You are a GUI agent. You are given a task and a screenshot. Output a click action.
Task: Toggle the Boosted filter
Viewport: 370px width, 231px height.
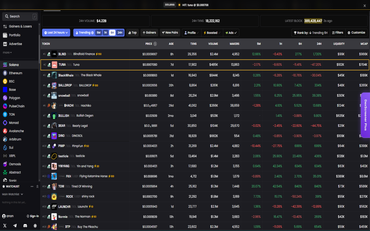(212, 33)
